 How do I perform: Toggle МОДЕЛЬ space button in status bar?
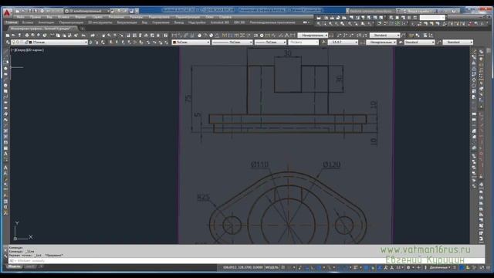pos(272,268)
